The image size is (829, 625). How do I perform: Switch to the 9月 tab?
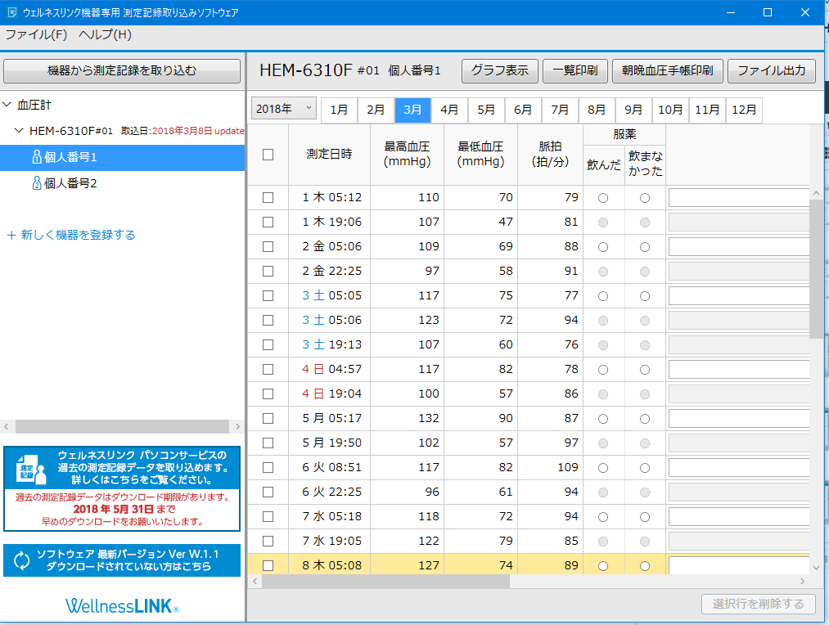pos(633,110)
